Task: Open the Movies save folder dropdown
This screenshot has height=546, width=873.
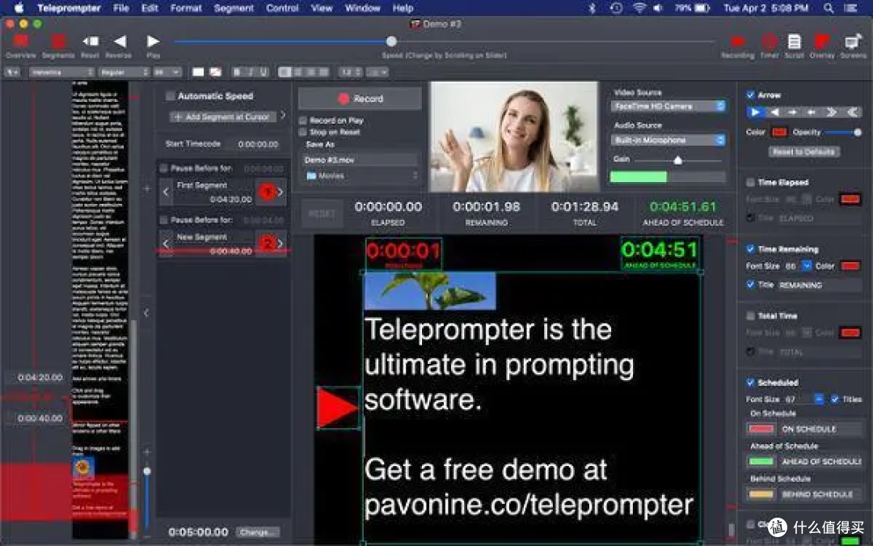Action: [x=361, y=176]
